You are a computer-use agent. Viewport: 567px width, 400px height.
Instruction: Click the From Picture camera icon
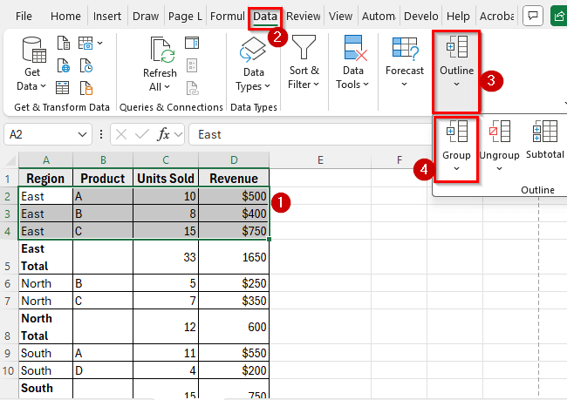click(85, 43)
